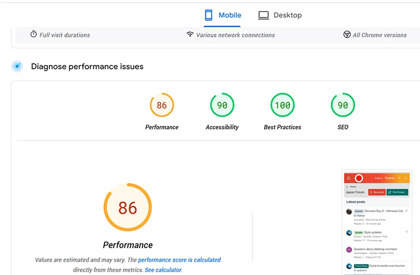The width and height of the screenshot is (420, 275).
Task: Click the mobile phone icon
Action: pos(208,15)
